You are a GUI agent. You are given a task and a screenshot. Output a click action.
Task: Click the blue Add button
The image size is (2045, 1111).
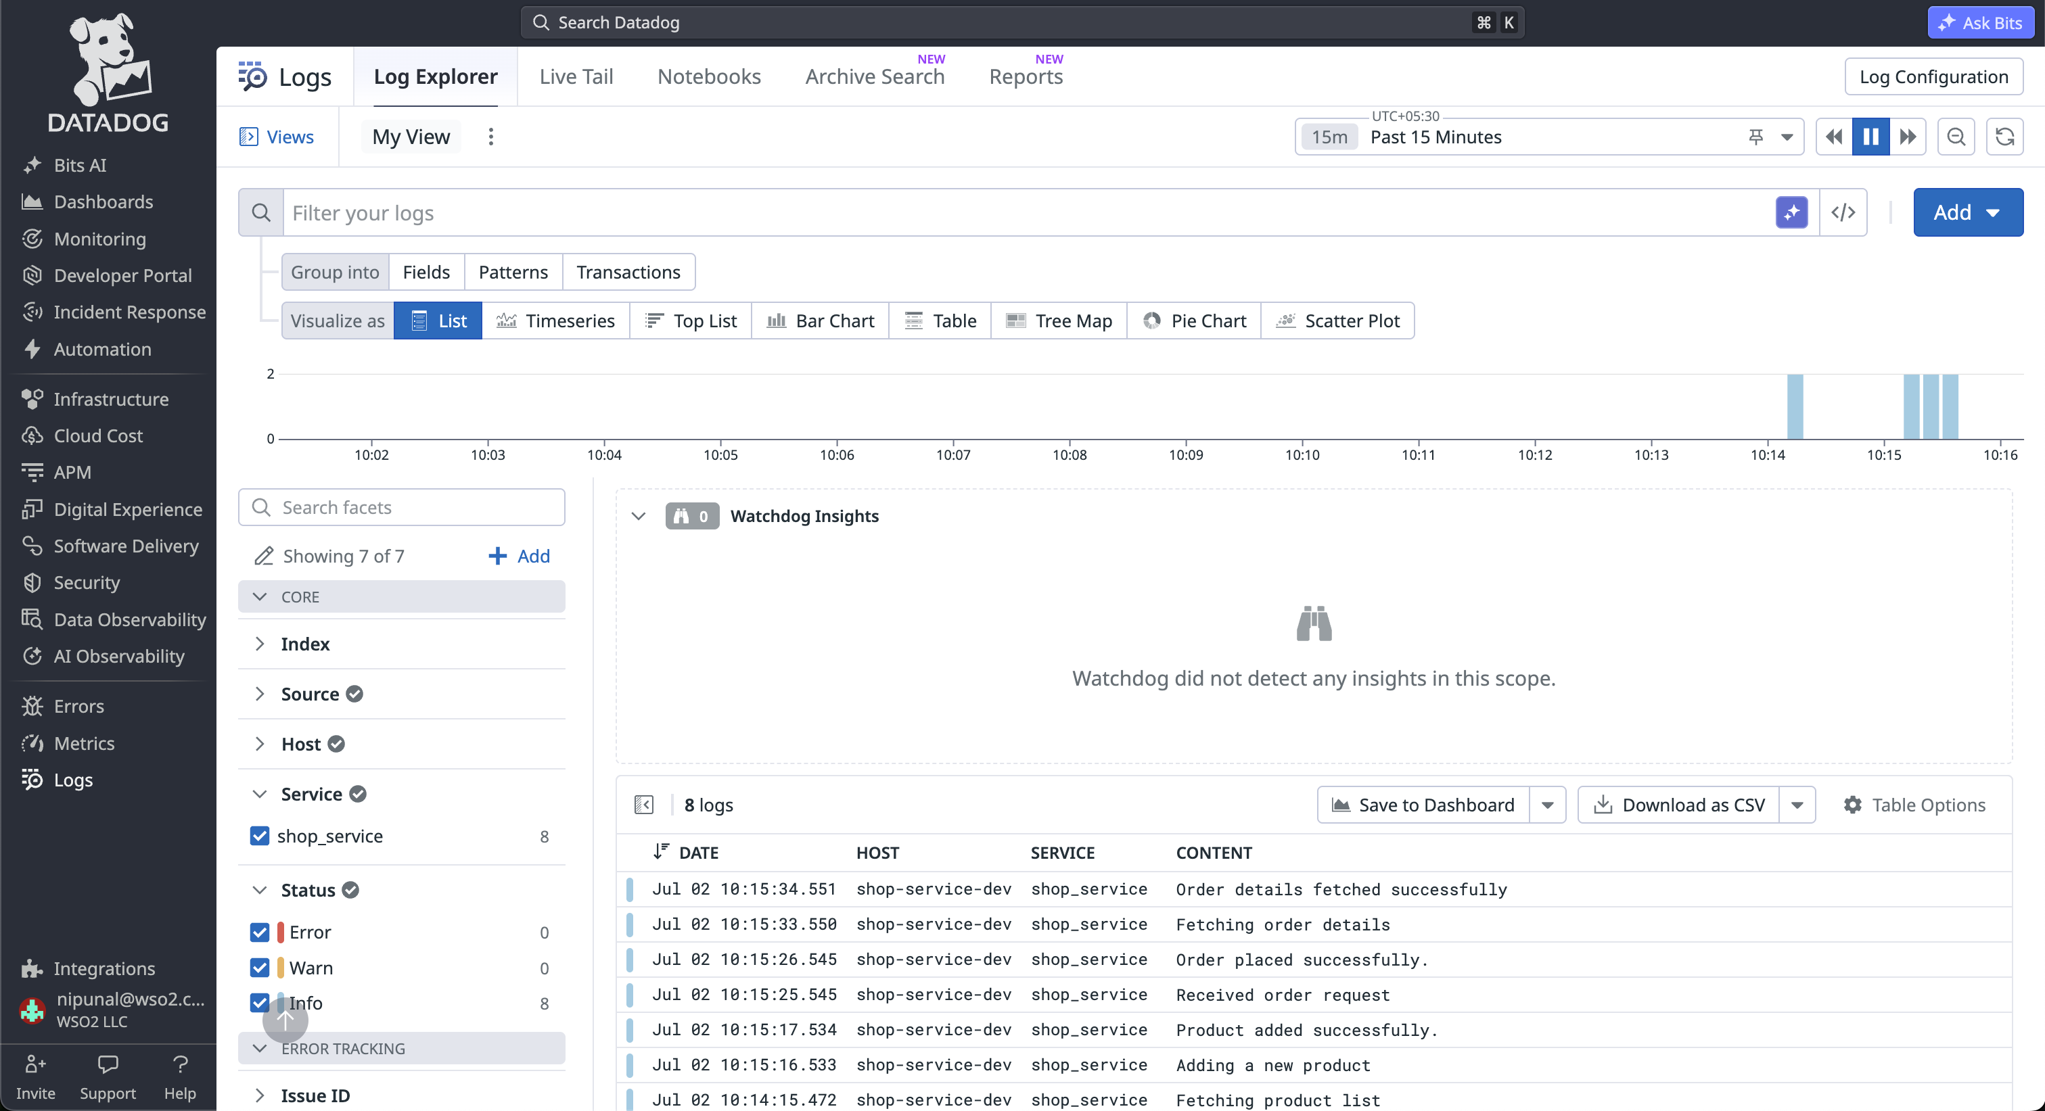(1968, 212)
